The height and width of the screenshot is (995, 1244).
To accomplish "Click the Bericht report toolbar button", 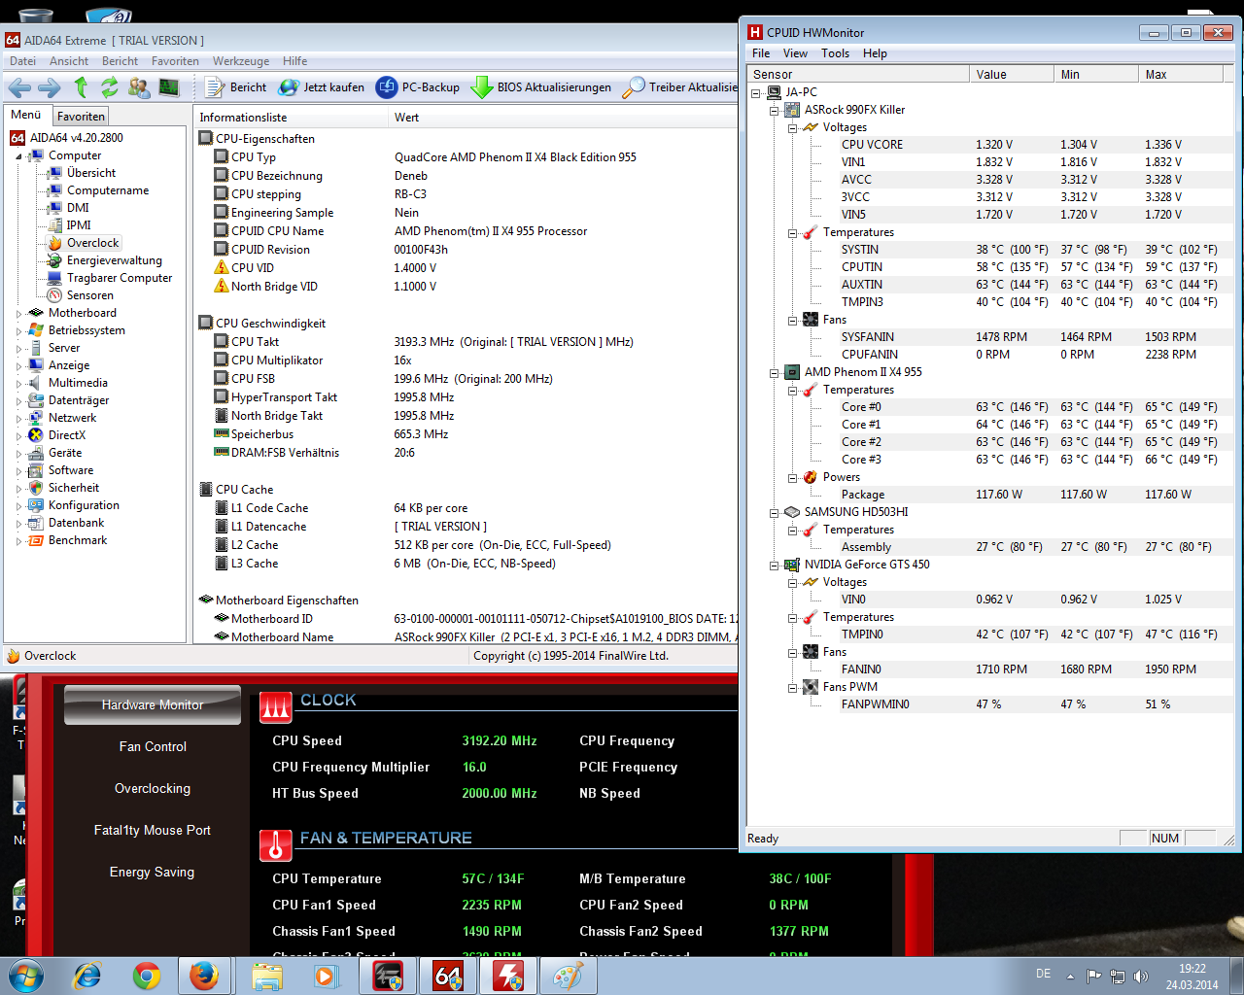I will coord(236,87).
